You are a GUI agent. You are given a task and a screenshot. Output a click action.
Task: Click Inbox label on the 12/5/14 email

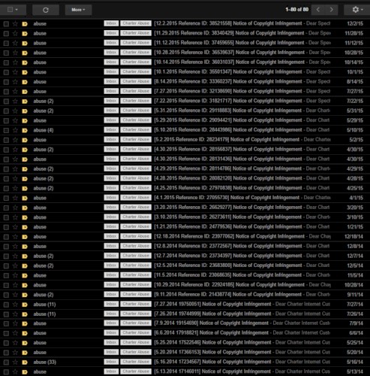[x=111, y=265]
